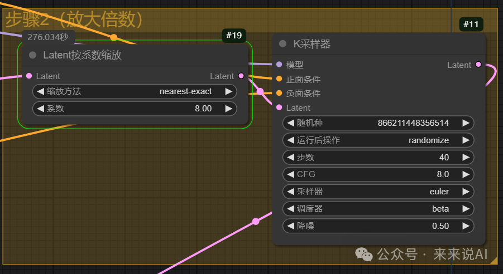Select previous 调度器 with left arrow
The width and height of the screenshot is (503, 274).
pos(291,209)
